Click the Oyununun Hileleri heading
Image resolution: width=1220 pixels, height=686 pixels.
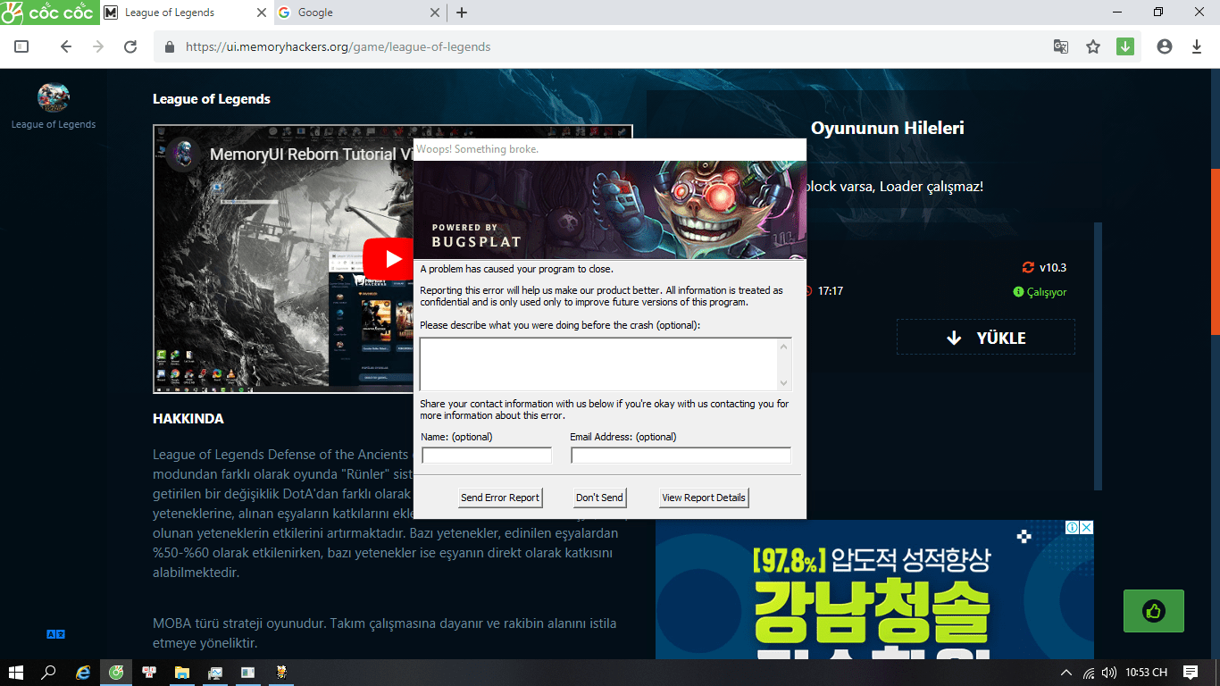click(x=888, y=128)
